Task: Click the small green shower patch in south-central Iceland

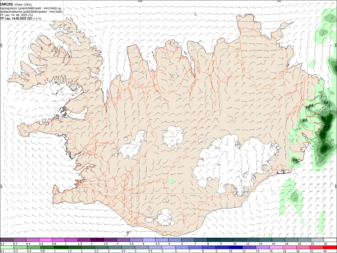Action: pyautogui.click(x=172, y=181)
